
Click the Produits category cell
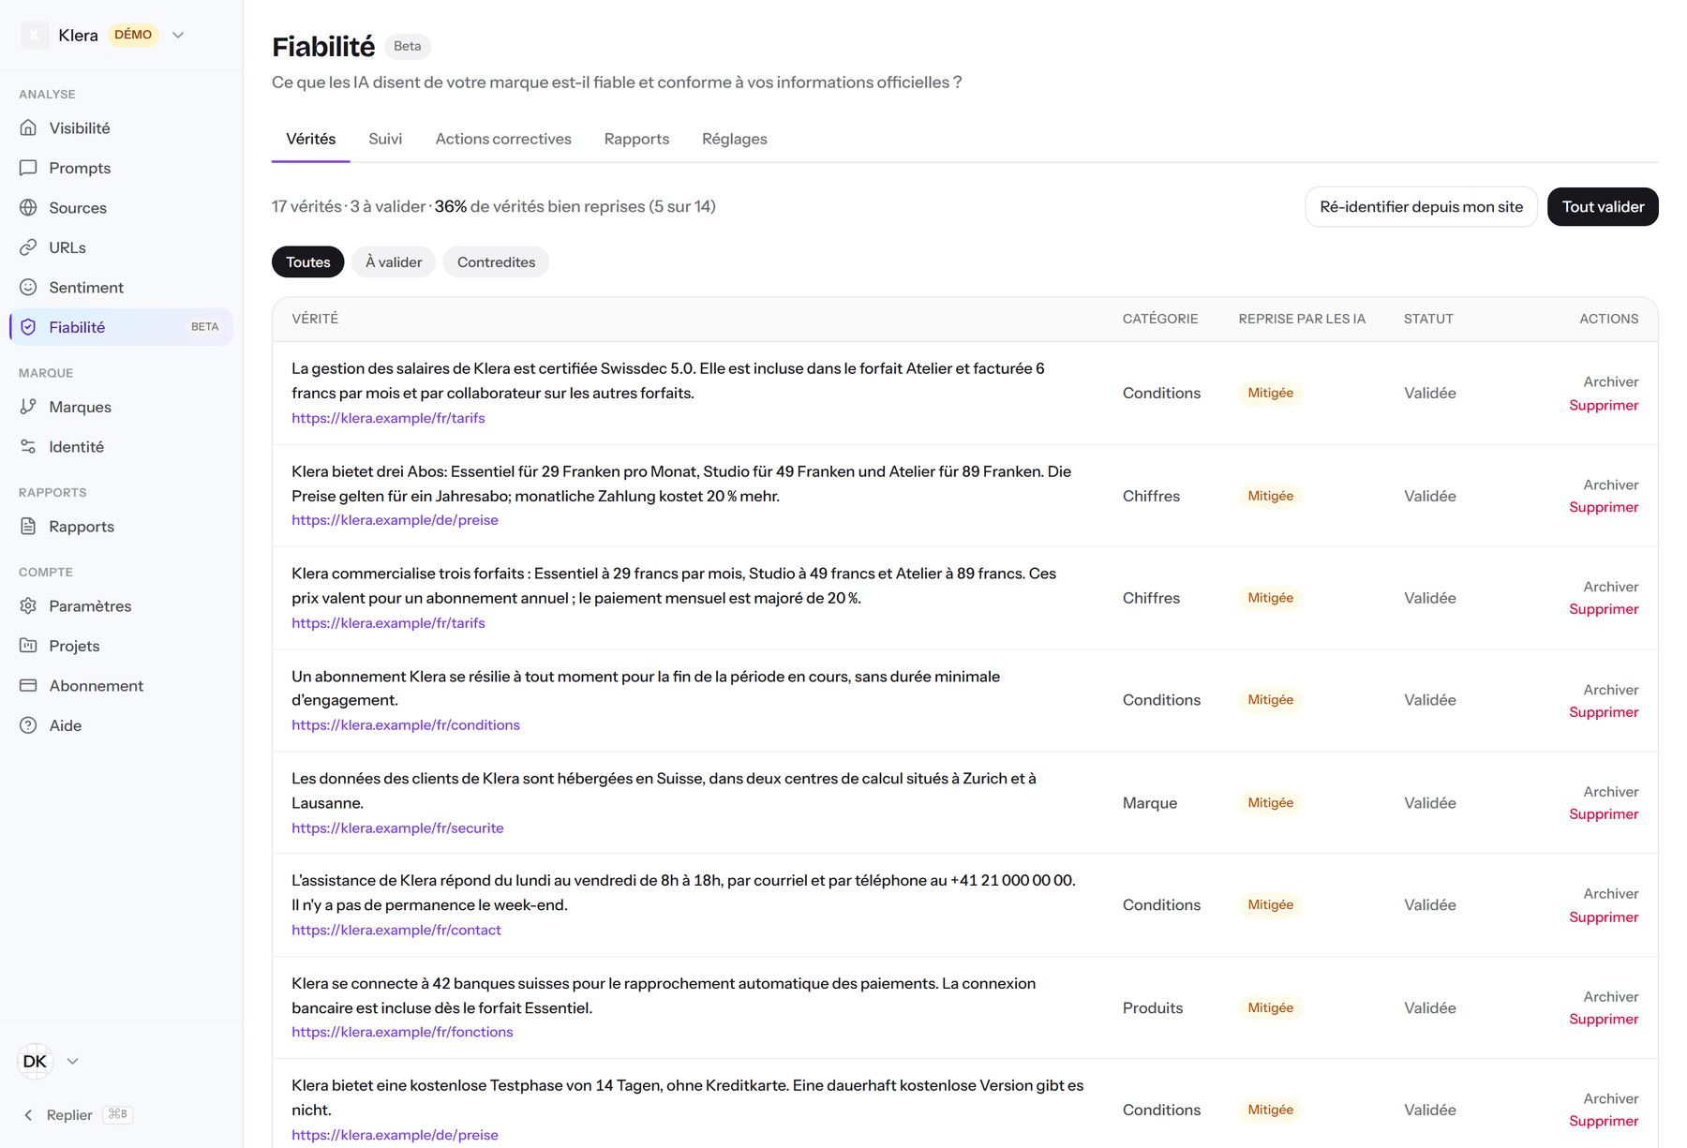point(1153,1007)
